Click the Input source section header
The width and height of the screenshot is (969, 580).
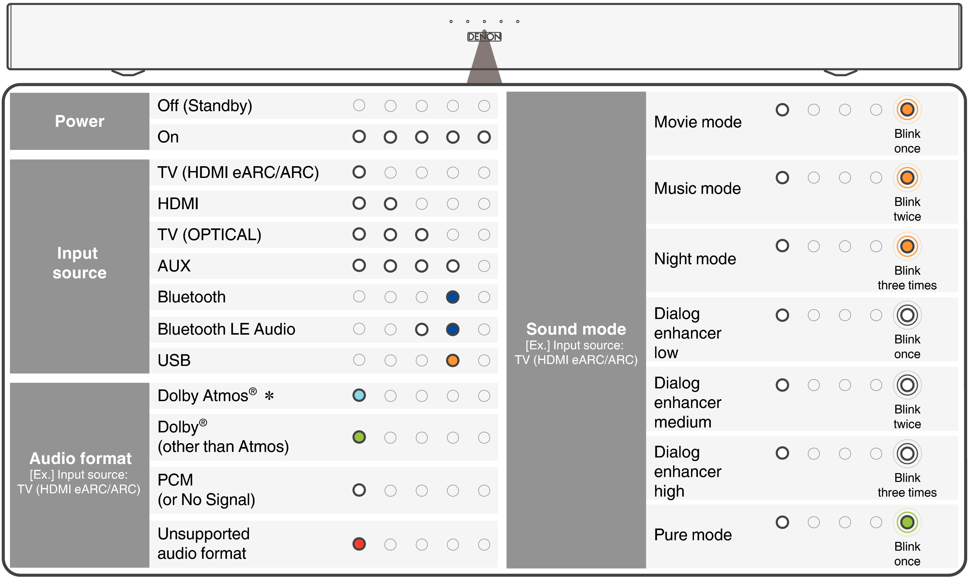pyautogui.click(x=80, y=263)
